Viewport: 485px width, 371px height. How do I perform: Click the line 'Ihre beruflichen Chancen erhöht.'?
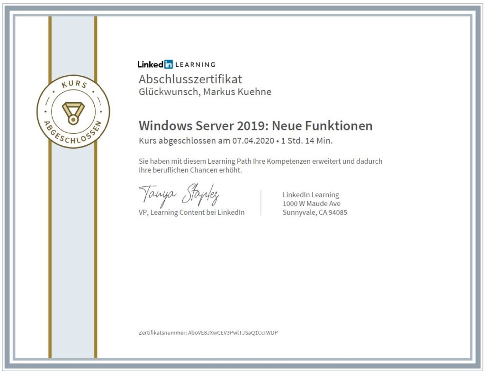point(190,170)
